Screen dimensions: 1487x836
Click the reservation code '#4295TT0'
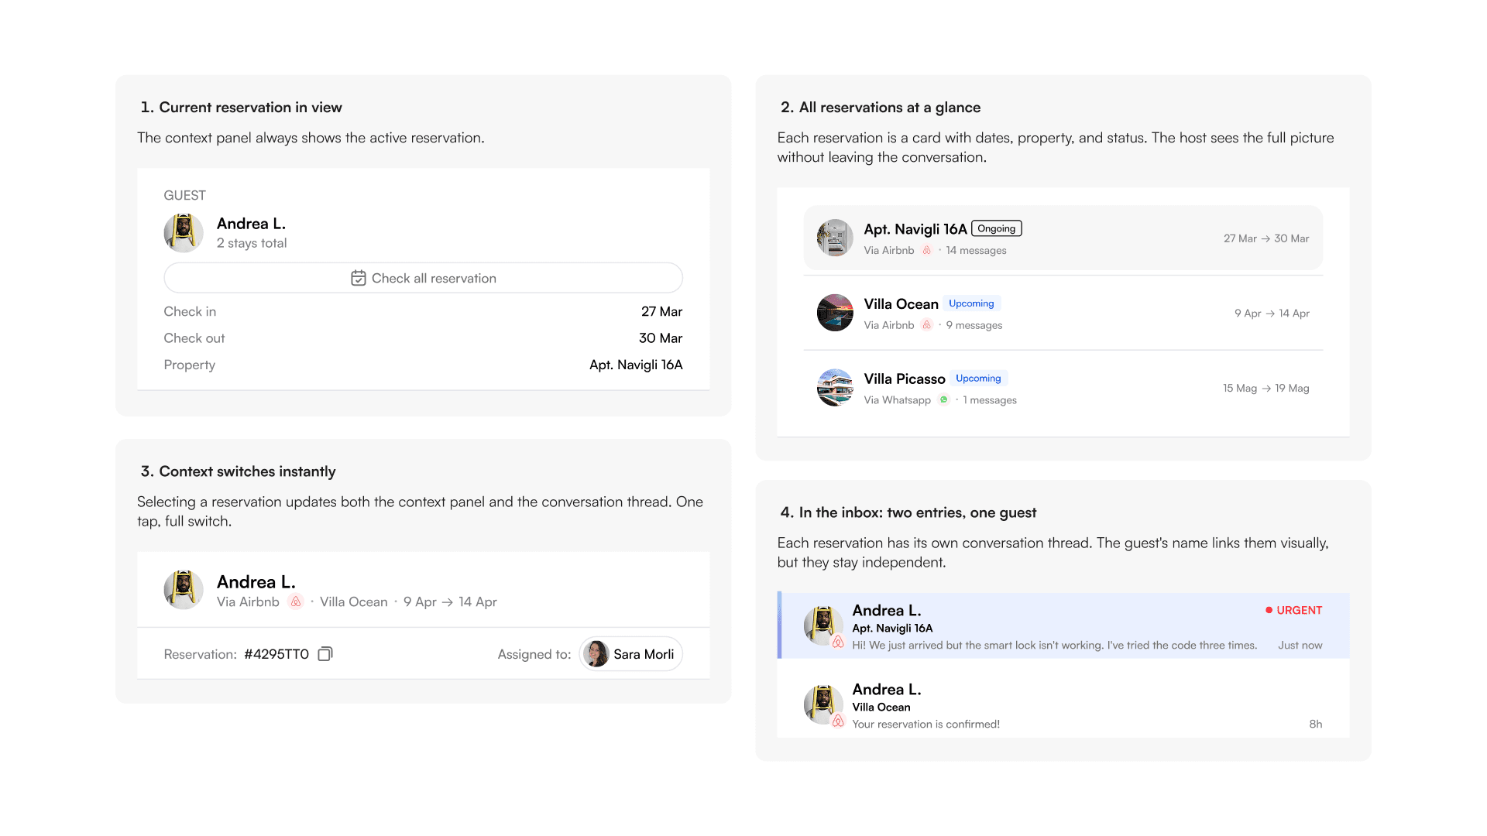(276, 654)
